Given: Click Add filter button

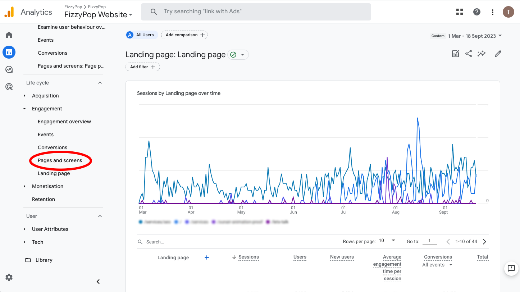Looking at the screenshot, I should pyautogui.click(x=143, y=67).
